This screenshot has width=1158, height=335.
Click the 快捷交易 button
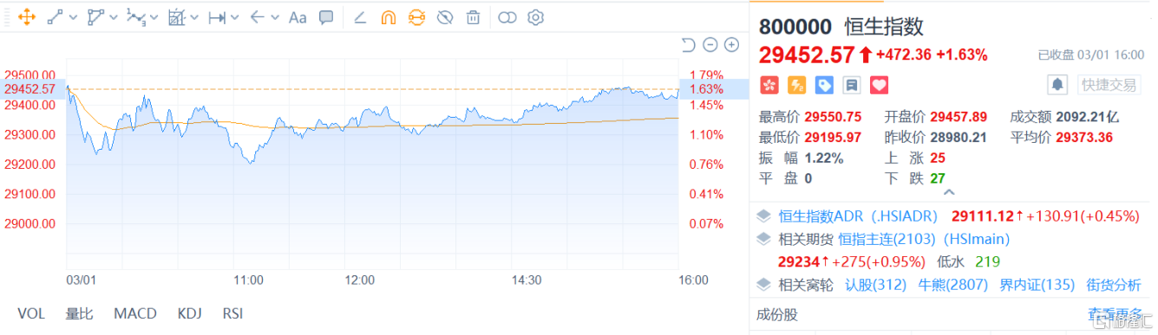coord(1106,85)
